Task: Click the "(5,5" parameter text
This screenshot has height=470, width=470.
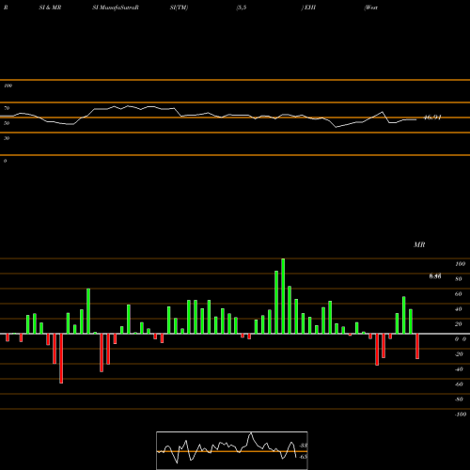Action: (242, 8)
